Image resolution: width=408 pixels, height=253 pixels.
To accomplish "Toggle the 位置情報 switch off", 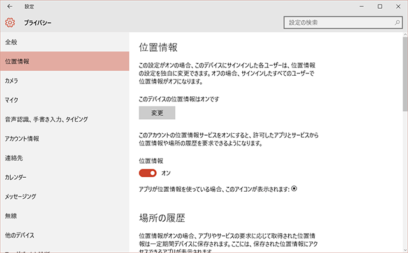I will (147, 173).
